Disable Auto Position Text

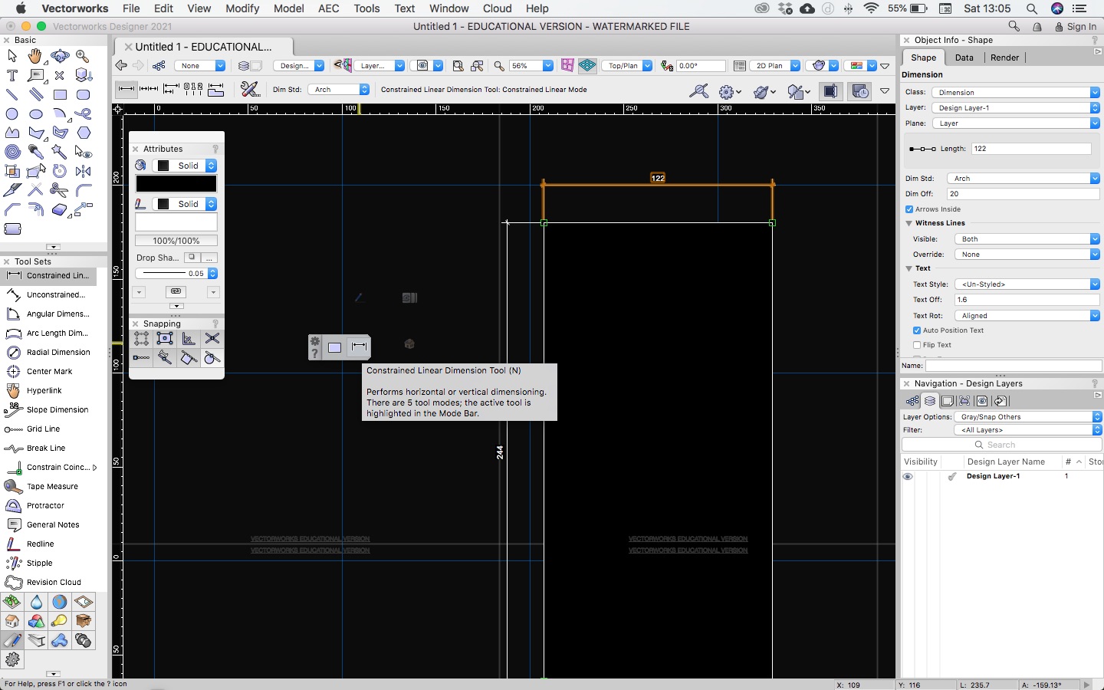[917, 330]
